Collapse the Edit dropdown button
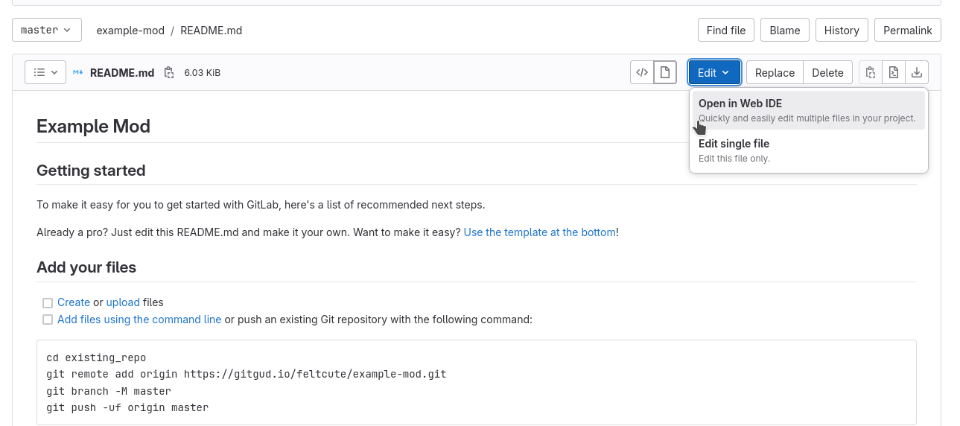960x426 pixels. (x=713, y=72)
